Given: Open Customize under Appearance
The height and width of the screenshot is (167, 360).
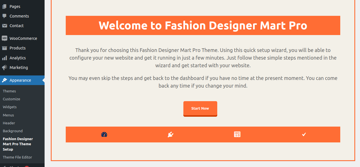Looking at the screenshot, I should point(12,99).
